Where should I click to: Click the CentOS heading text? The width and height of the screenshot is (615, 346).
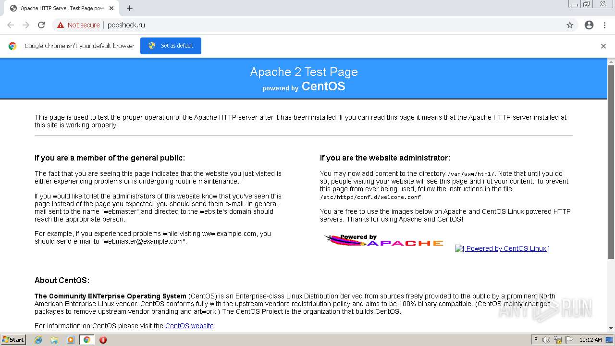323,86
